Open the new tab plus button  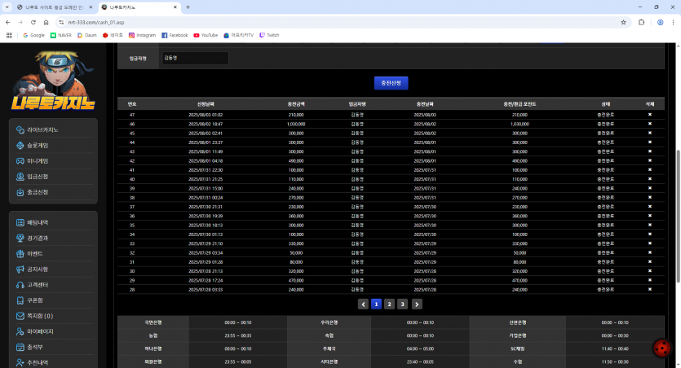point(188,7)
